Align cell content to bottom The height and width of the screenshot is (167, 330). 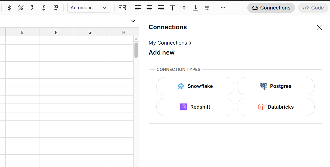[x=195, y=8]
